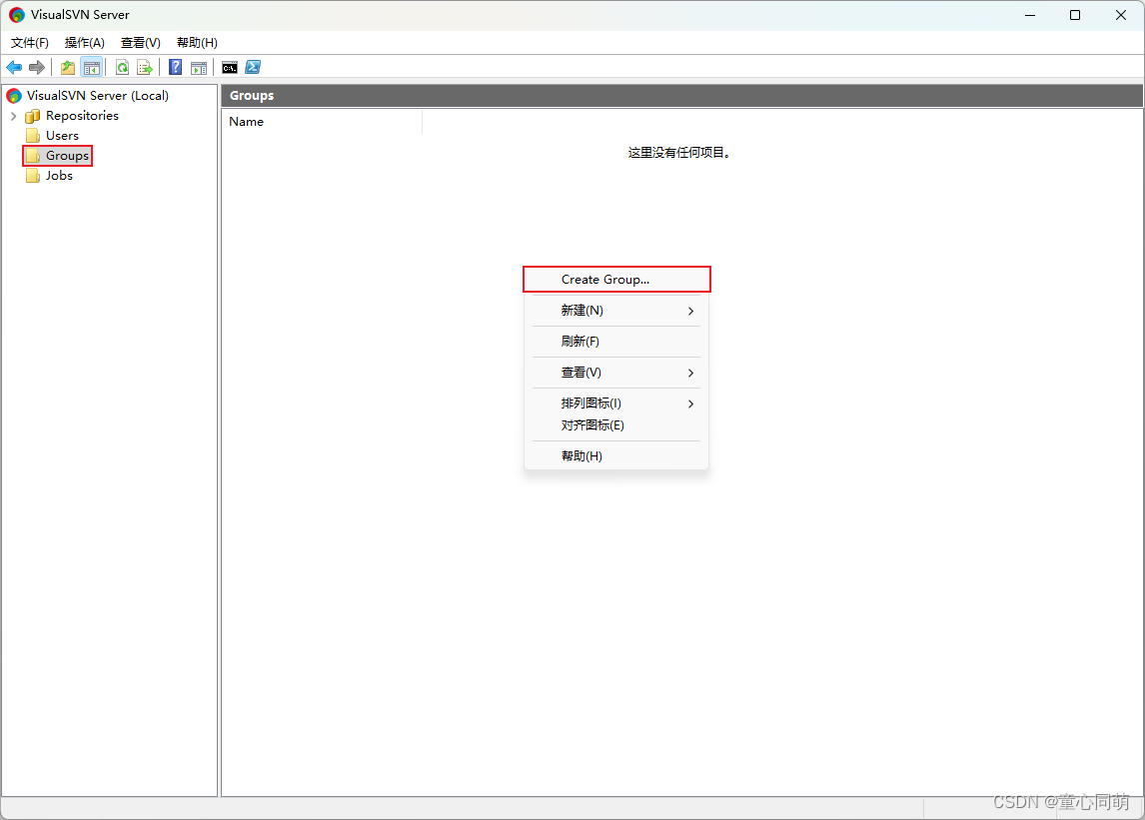Click the Up one level folder icon

pos(68,67)
